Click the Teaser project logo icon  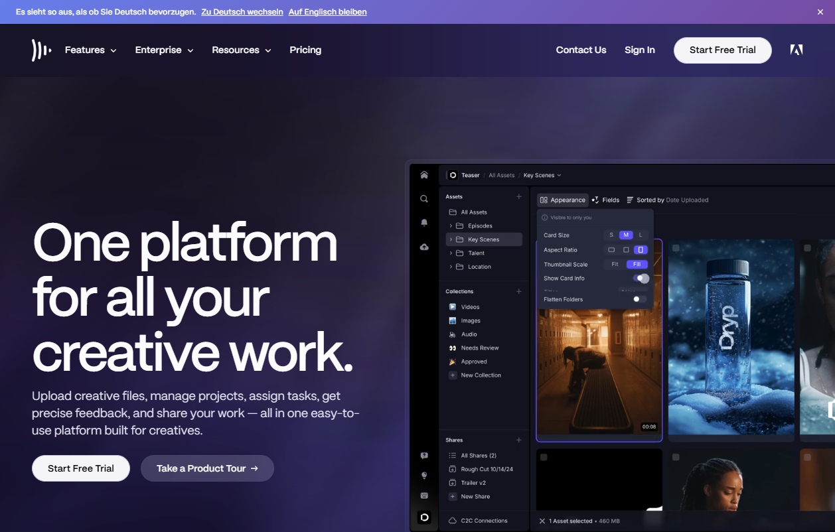[453, 175]
